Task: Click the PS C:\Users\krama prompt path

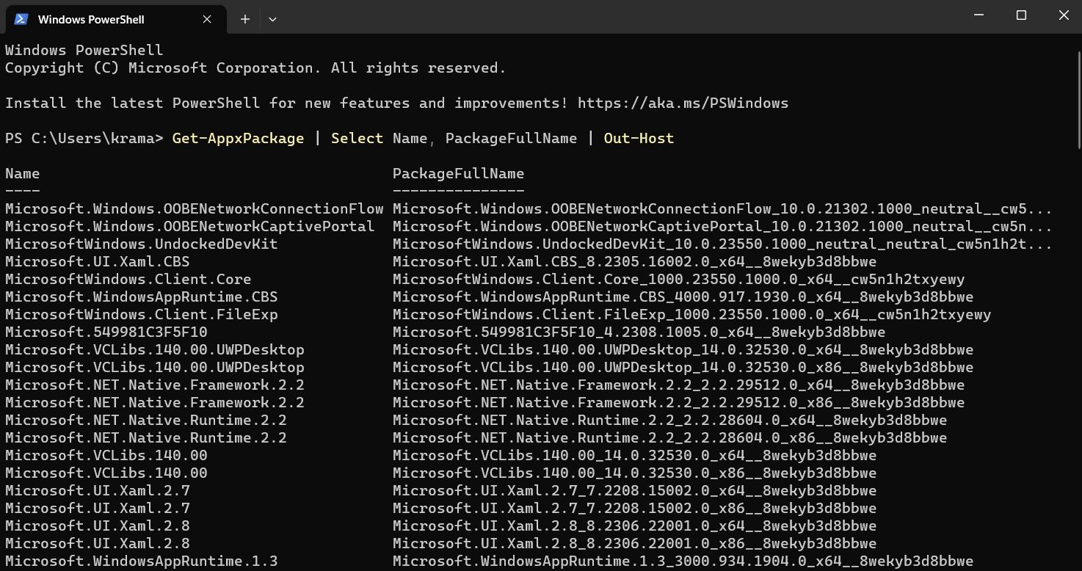Action: click(81, 138)
